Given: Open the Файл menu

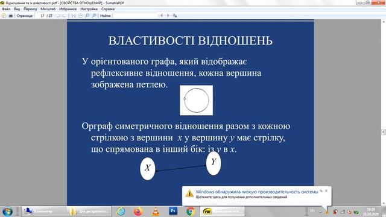Looking at the screenshot, I should [6, 9].
